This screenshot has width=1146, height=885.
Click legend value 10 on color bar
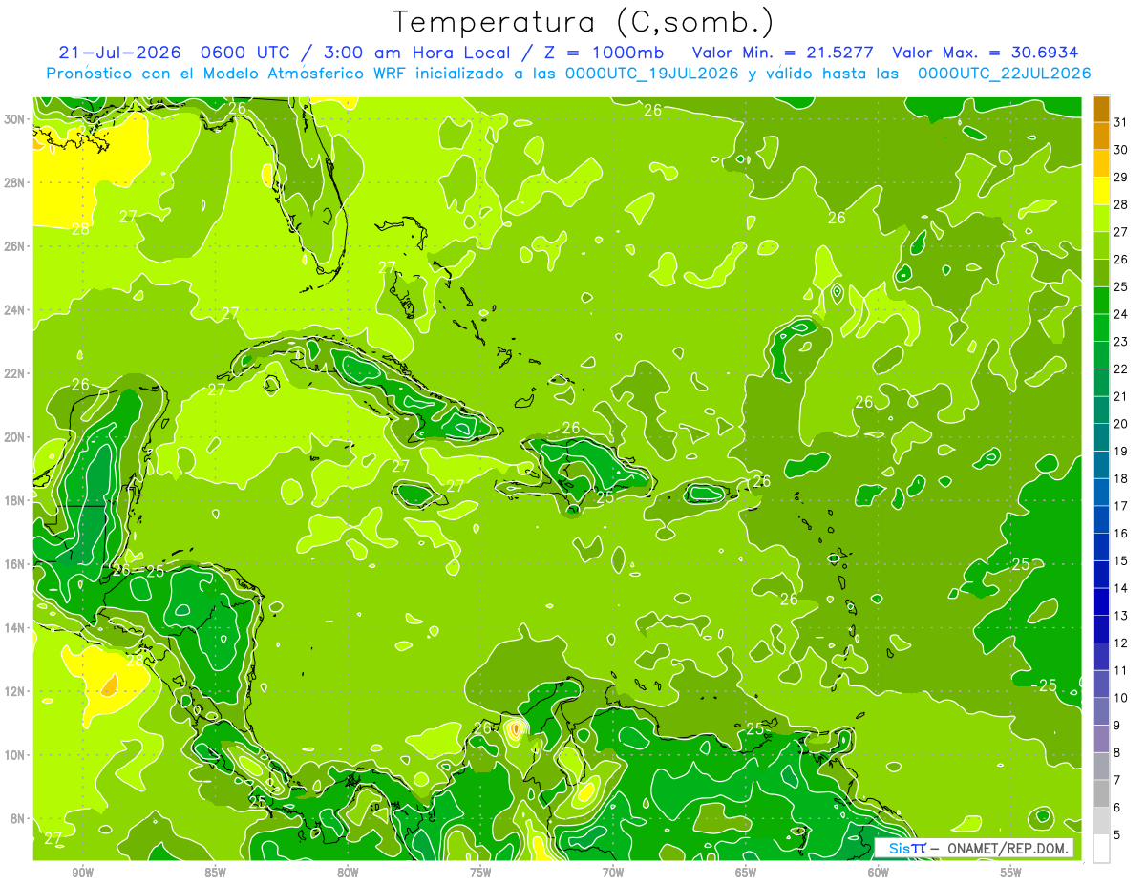(x=1121, y=697)
